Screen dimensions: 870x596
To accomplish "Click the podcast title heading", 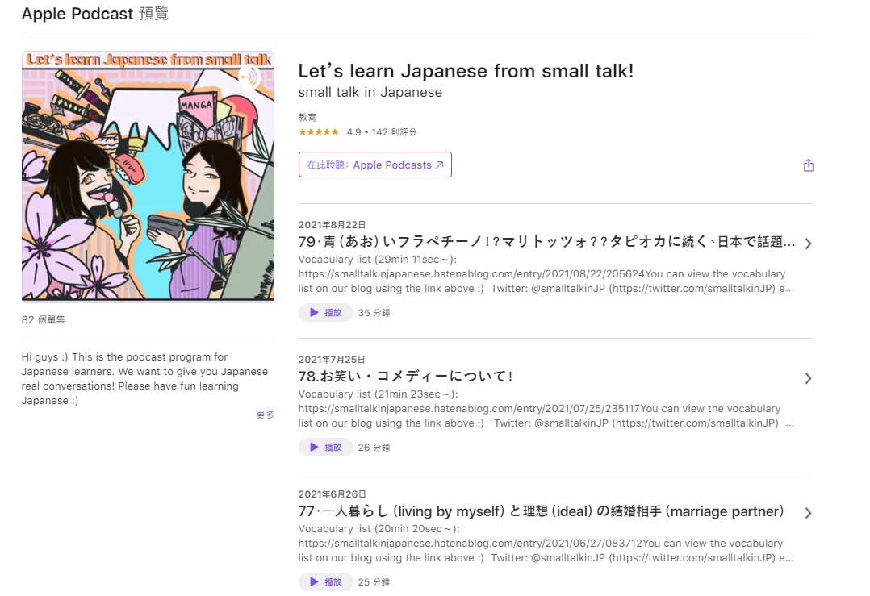I will tap(466, 71).
